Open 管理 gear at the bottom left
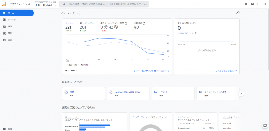269x131 pixels. tap(4, 129)
